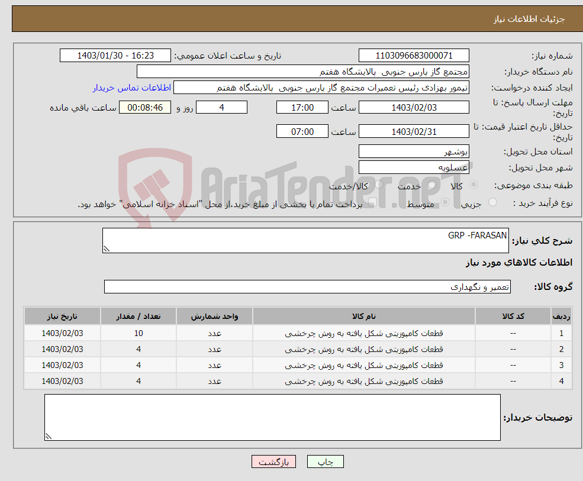Click the بازگشت back button
Viewport: 583px width, 481px height.
273,461
